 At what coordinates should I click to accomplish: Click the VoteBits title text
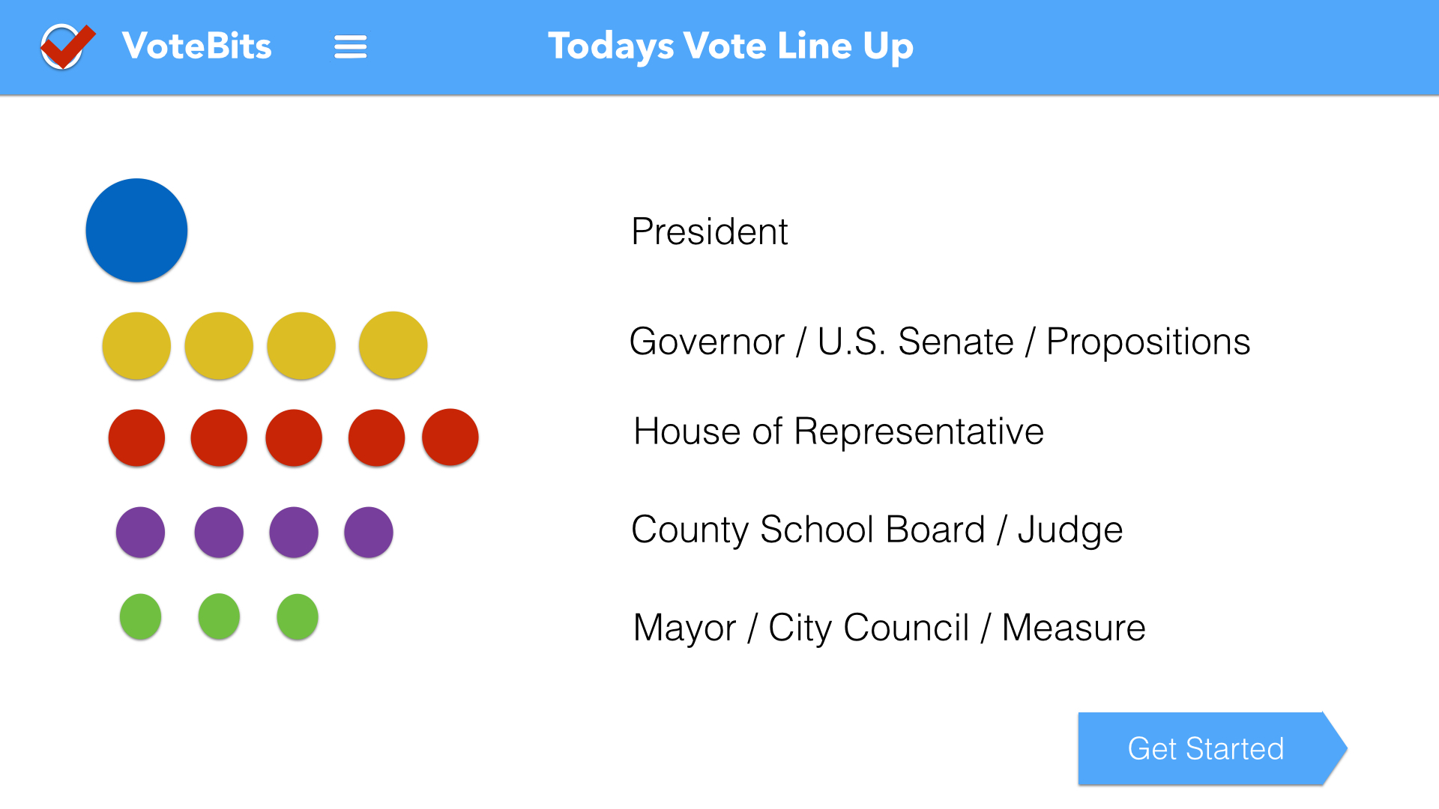(196, 46)
